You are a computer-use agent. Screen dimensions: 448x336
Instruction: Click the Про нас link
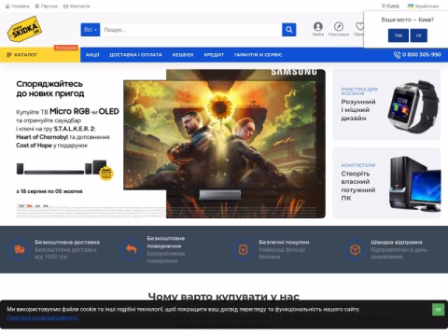[x=47, y=6]
